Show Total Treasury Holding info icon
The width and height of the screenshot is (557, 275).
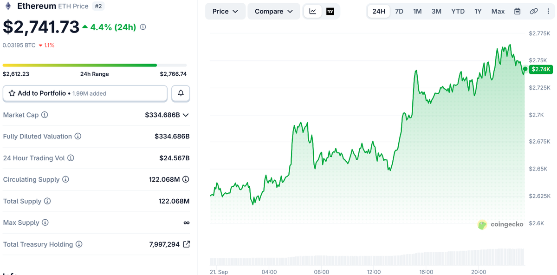pos(79,244)
